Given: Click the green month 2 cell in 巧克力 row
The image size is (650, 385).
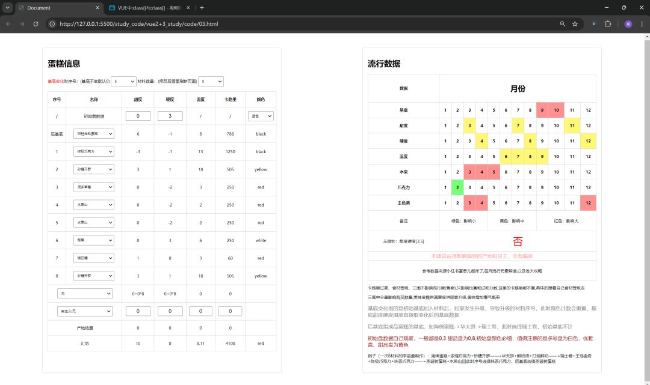Looking at the screenshot, I should pos(457,188).
